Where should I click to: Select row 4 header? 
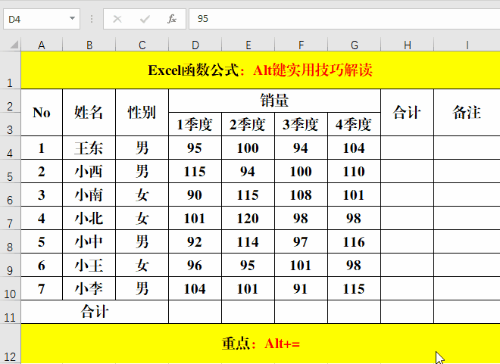pyautogui.click(x=10, y=148)
